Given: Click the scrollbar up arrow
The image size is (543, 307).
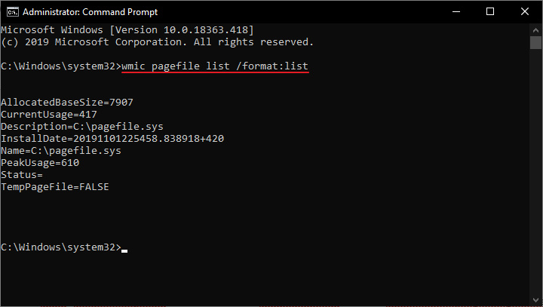Looking at the screenshot, I should [x=535, y=30].
